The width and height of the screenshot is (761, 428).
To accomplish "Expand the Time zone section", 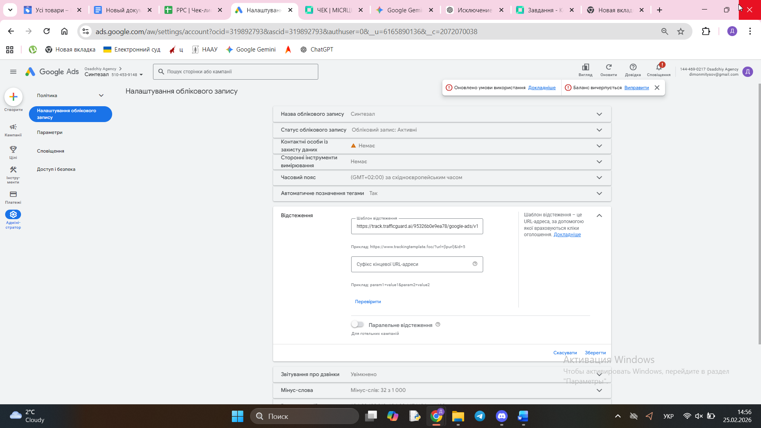I will pyautogui.click(x=599, y=178).
